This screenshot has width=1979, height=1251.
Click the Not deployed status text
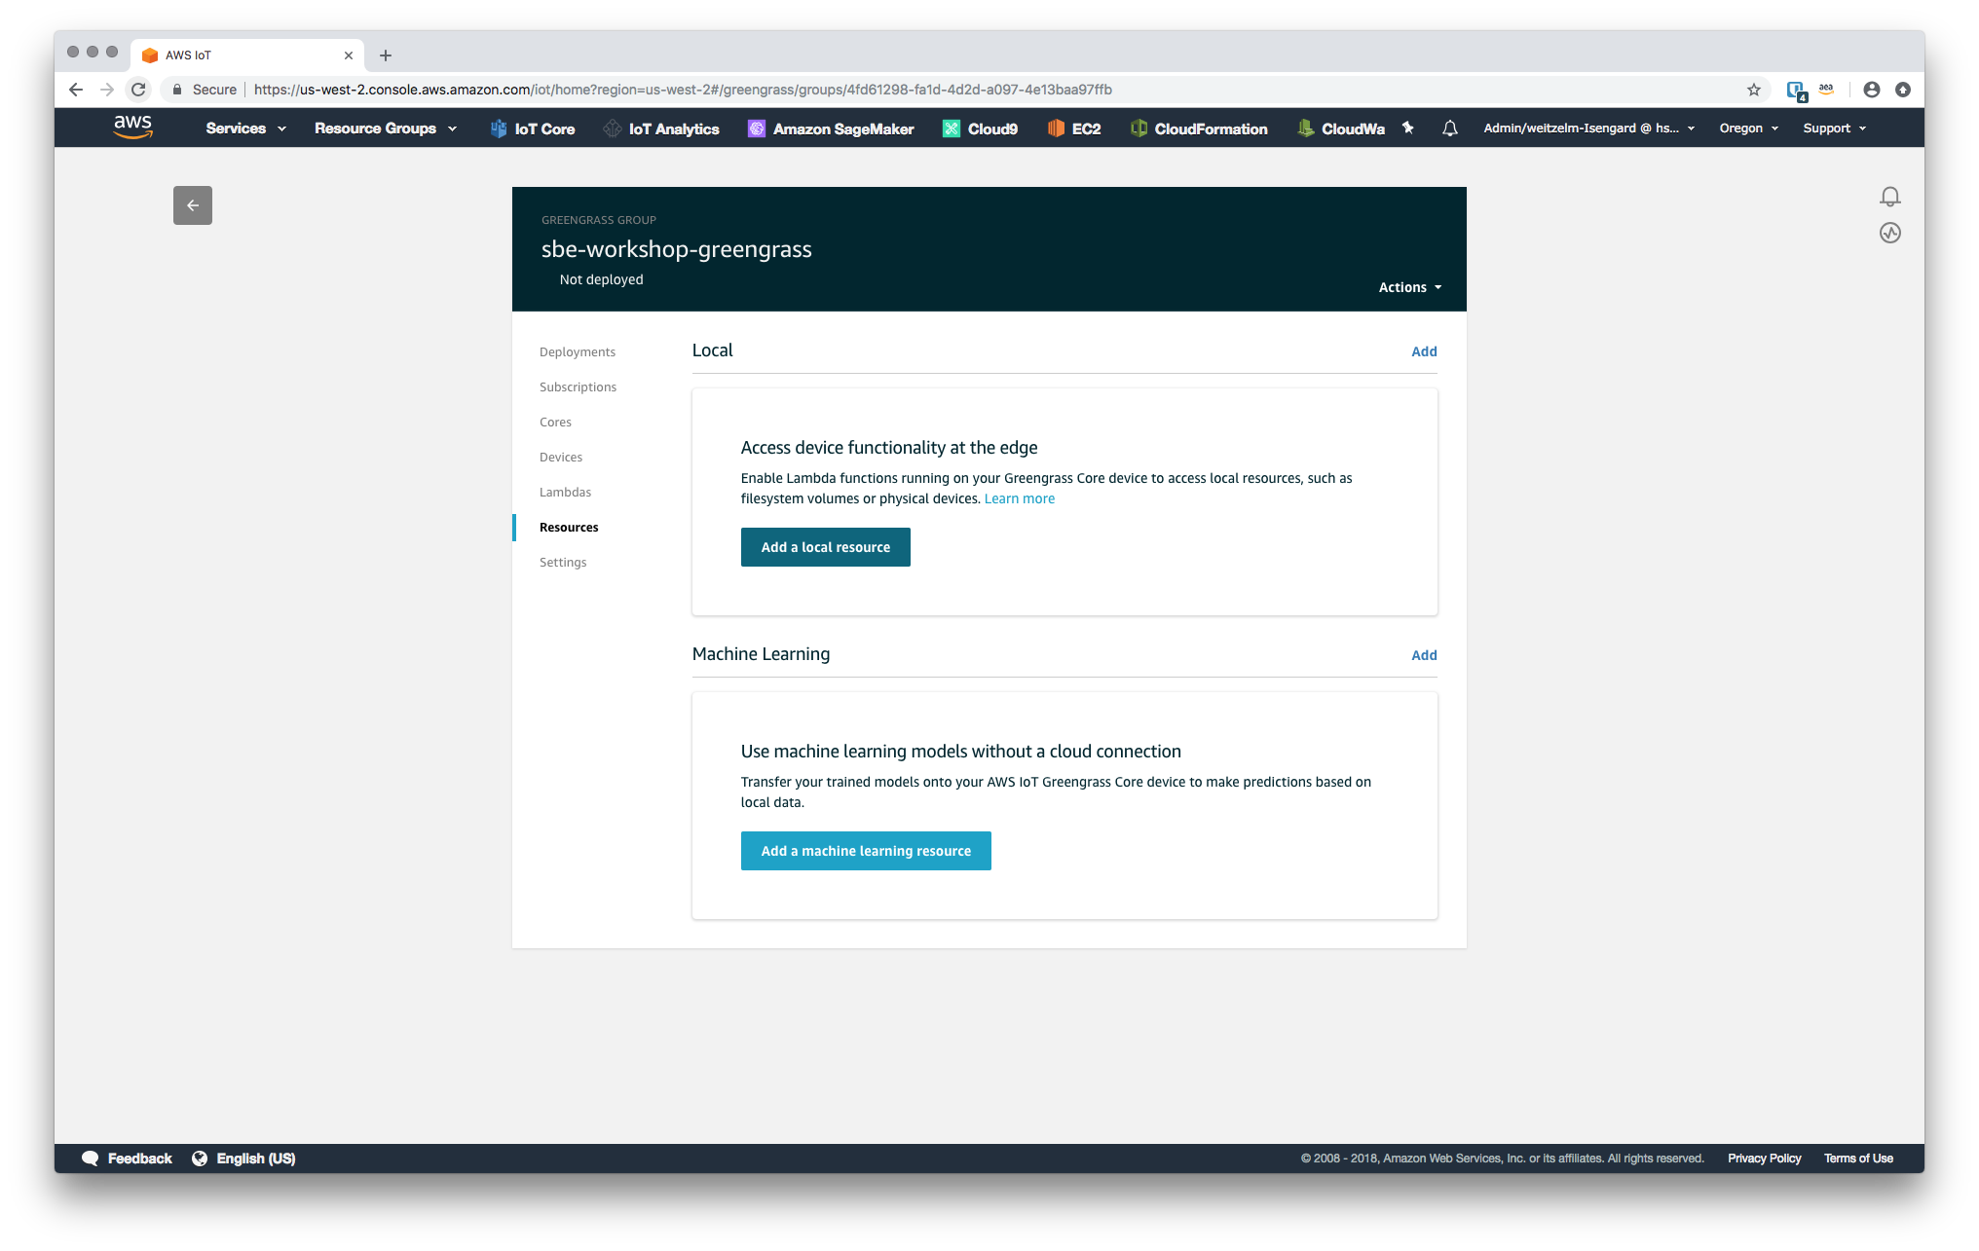click(x=601, y=279)
